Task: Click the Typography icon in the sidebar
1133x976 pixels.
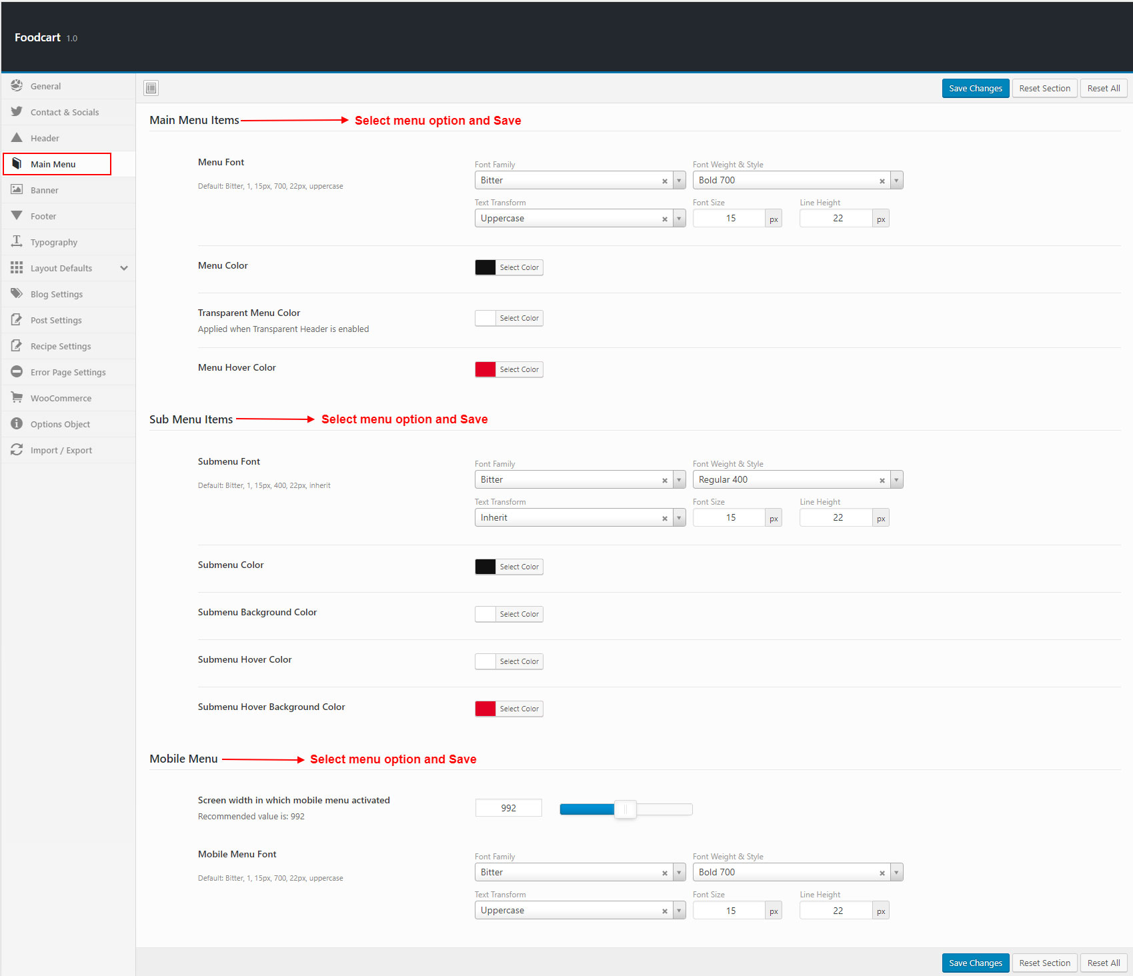Action: pyautogui.click(x=17, y=242)
